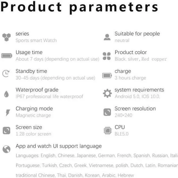Click the Screen size expand icon
The width and height of the screenshot is (178, 178).
[6, 130]
